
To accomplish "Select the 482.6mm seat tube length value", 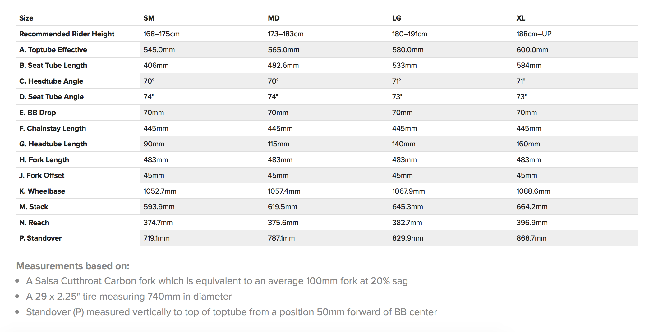I will click(x=283, y=65).
